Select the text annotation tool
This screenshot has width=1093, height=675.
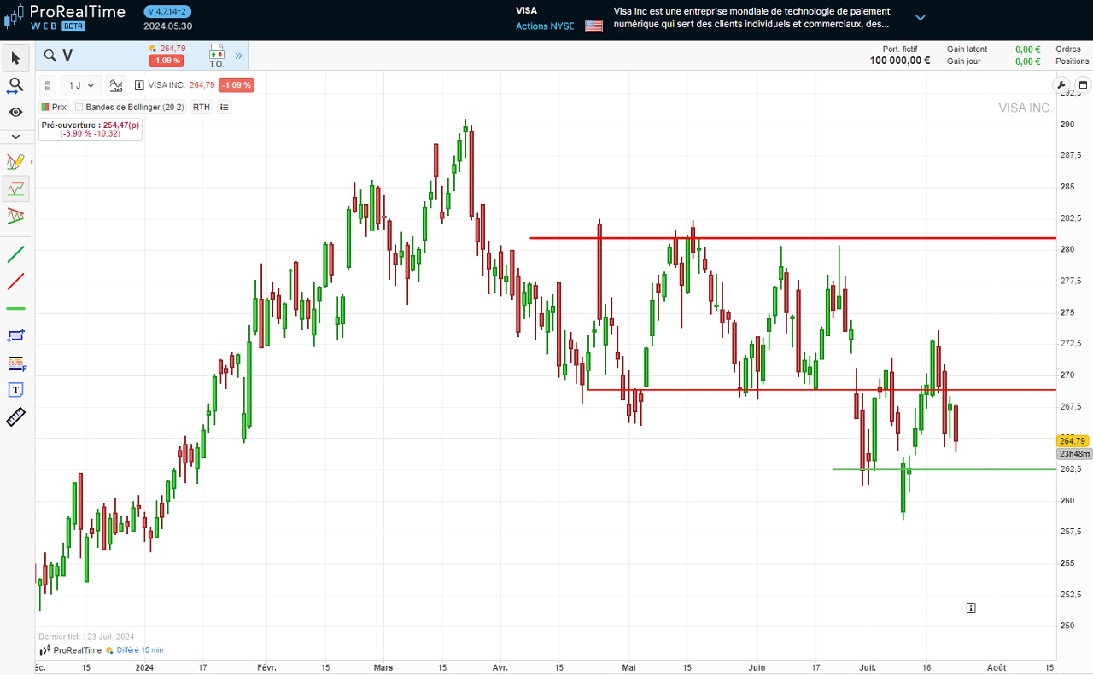click(x=15, y=390)
